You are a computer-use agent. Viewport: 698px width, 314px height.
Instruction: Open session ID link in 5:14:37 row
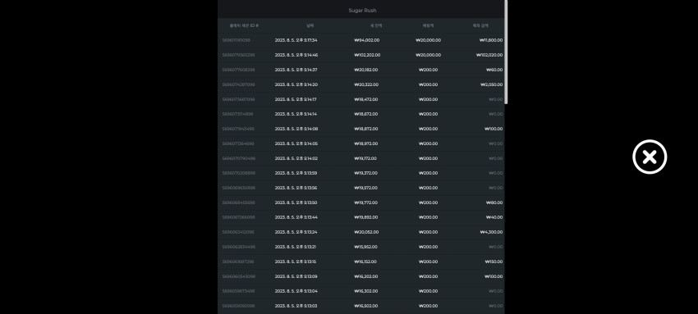pos(238,70)
